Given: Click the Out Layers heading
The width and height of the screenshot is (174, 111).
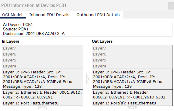Looking at the screenshot, I should pos(102,41).
